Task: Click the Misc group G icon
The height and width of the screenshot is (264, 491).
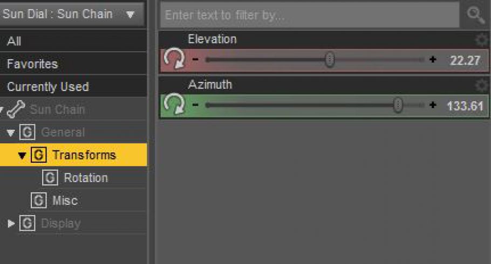Action: (x=38, y=200)
